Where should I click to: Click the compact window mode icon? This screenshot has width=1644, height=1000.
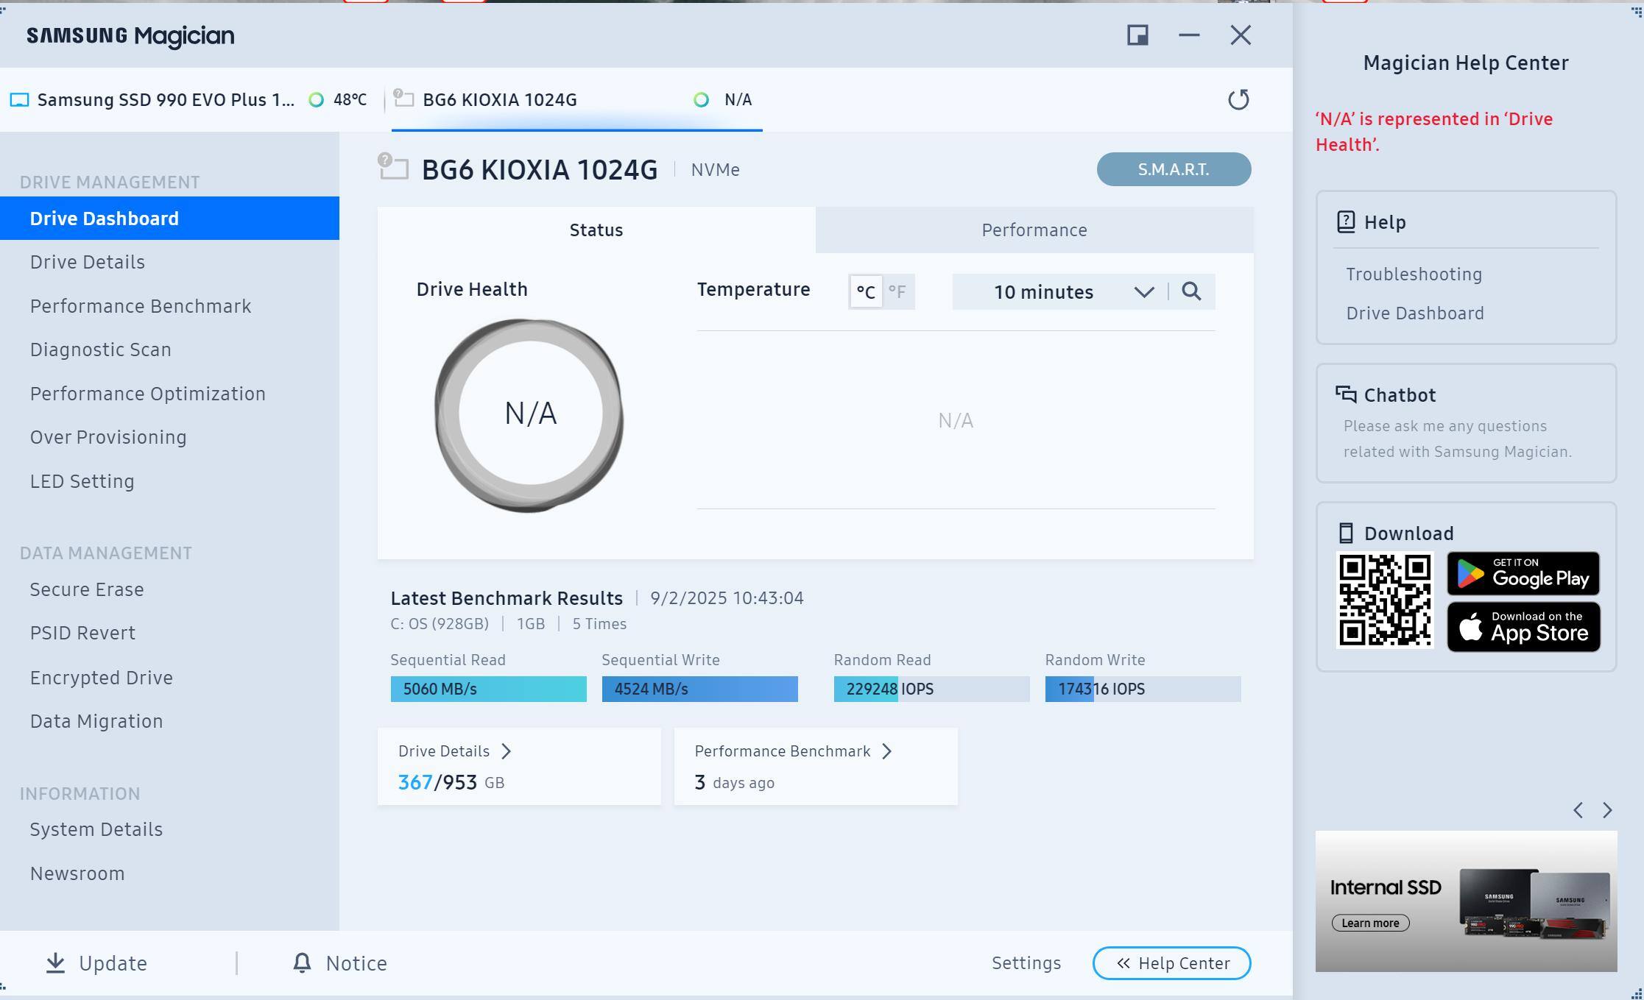pos(1137,35)
